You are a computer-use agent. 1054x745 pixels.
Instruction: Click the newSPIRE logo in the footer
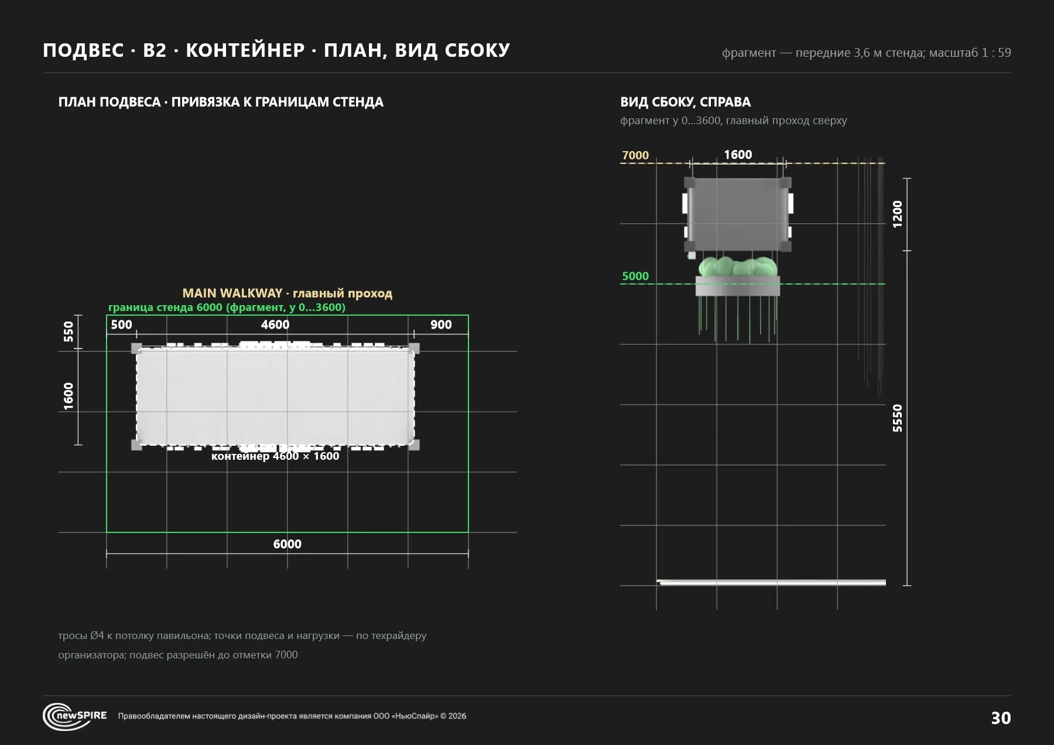point(75,716)
